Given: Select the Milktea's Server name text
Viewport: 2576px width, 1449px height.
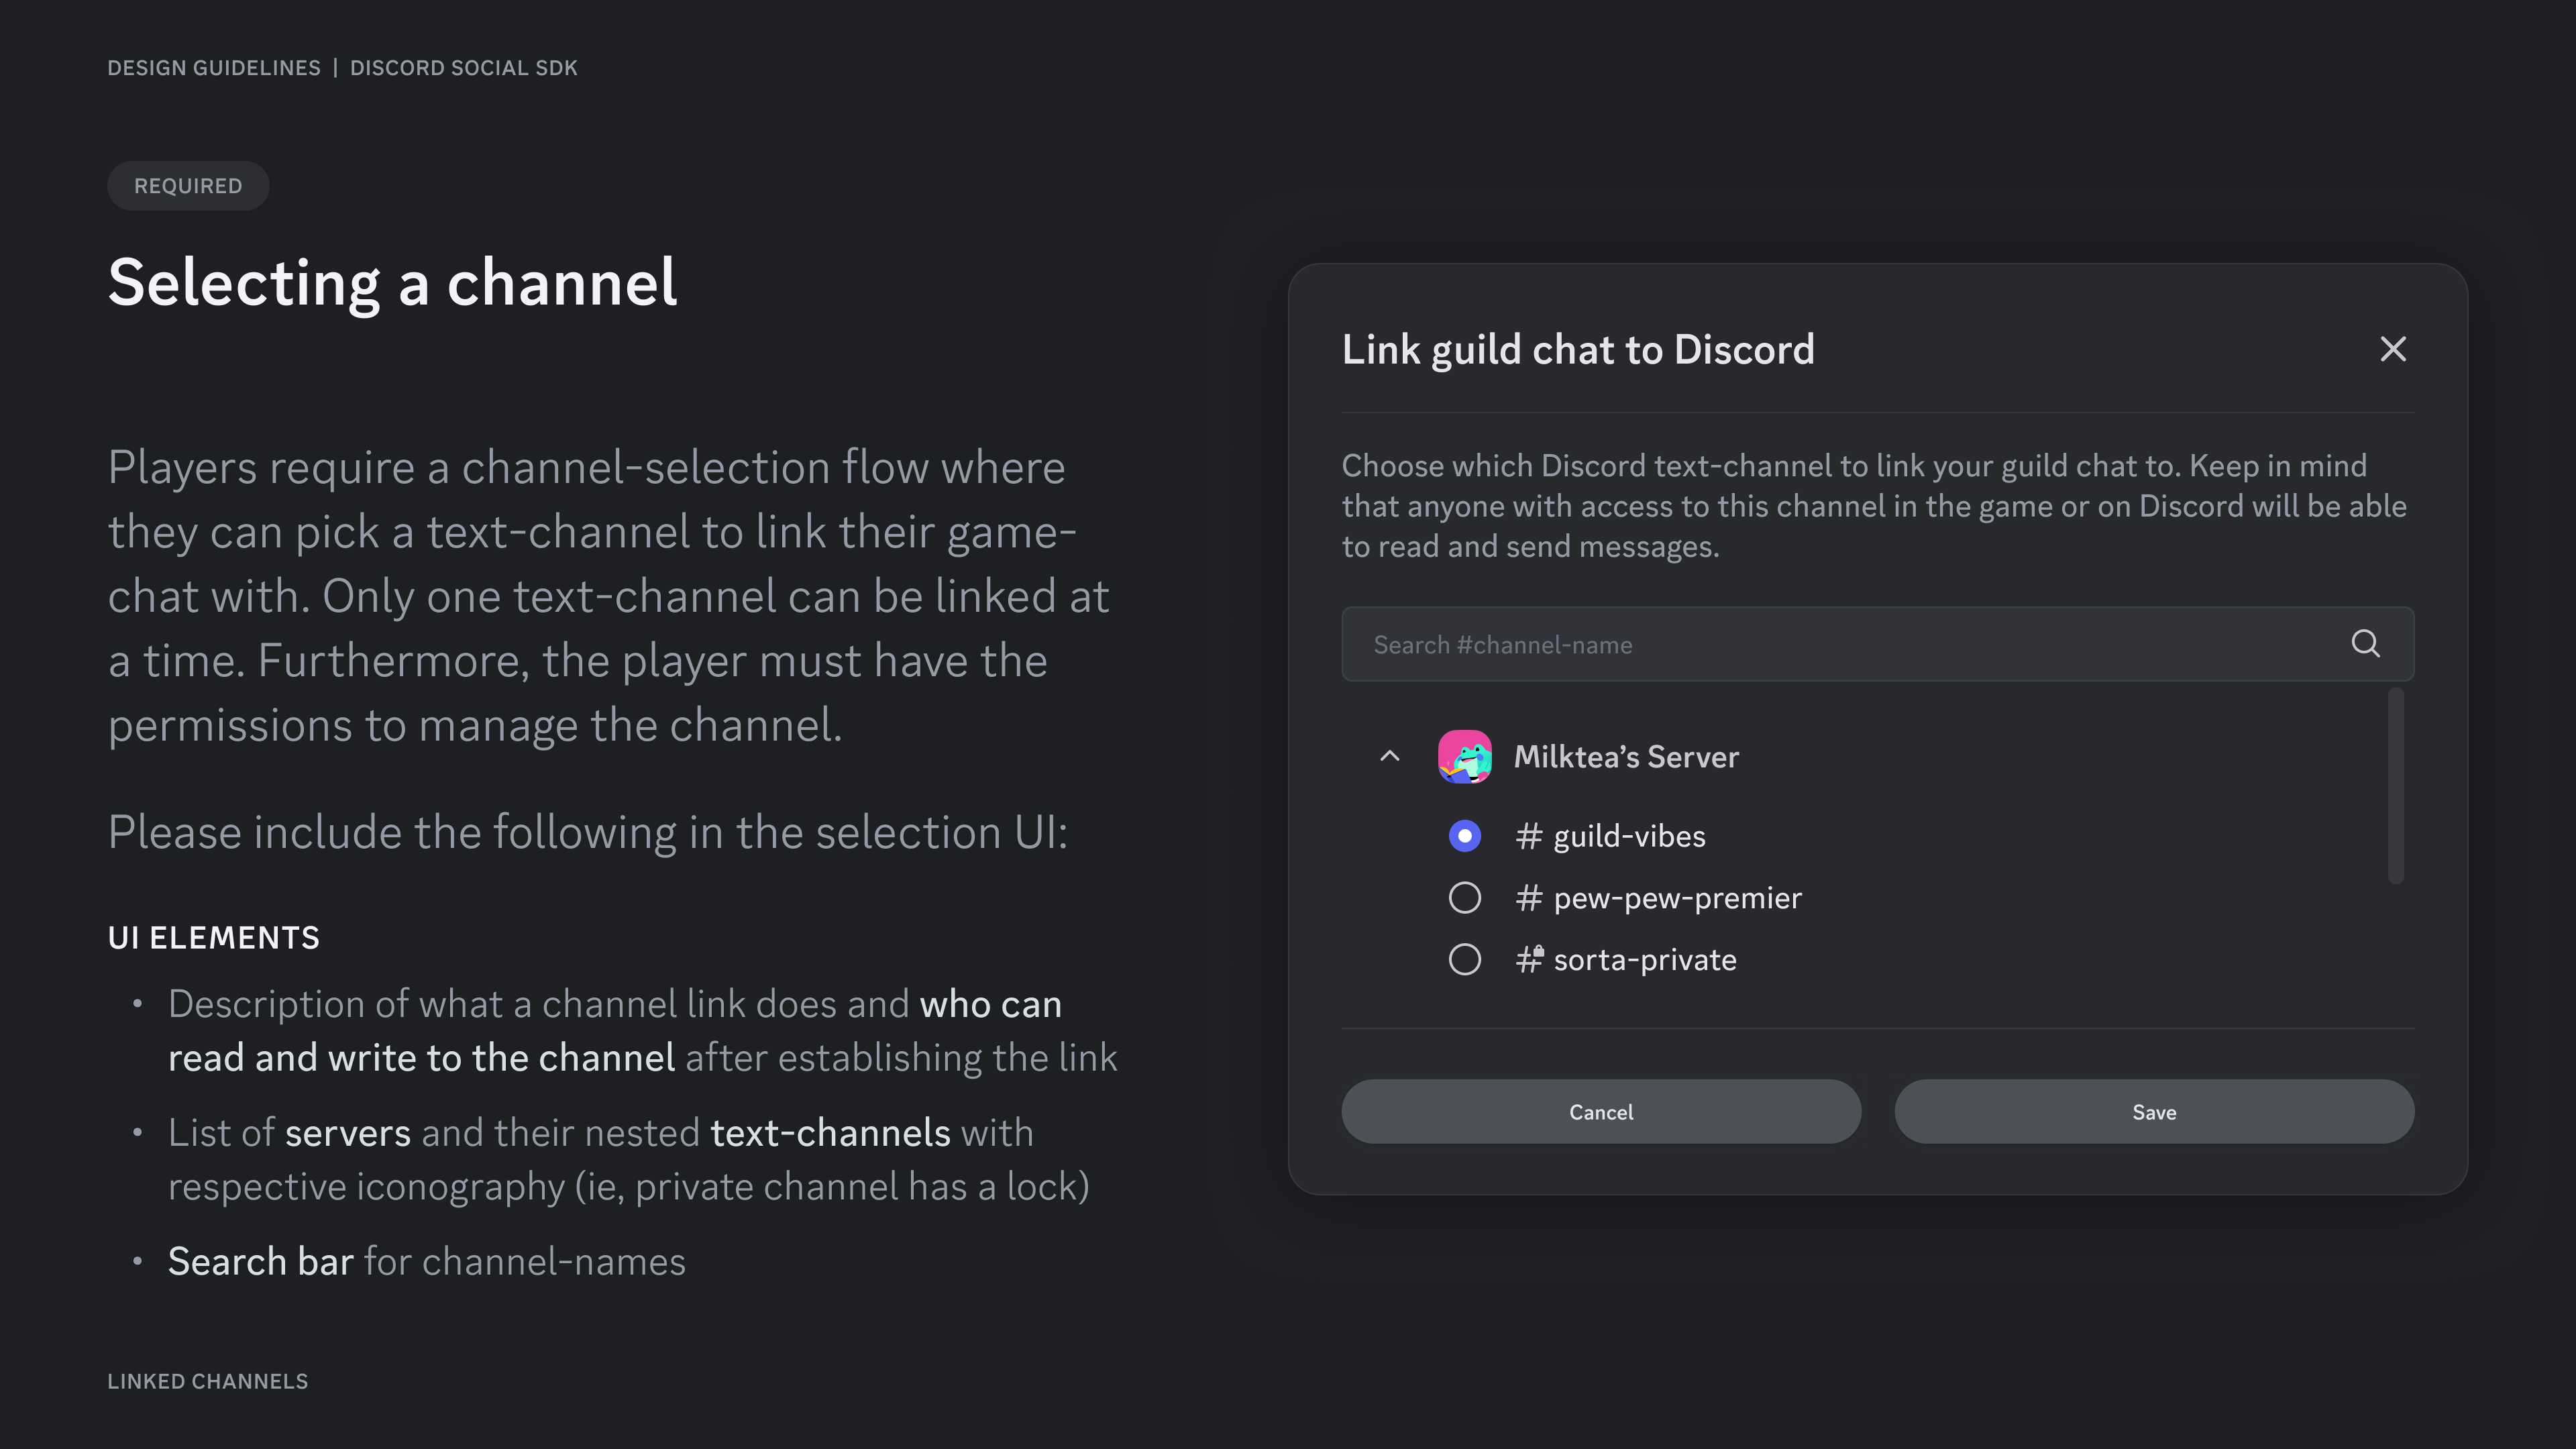Looking at the screenshot, I should (1626, 756).
